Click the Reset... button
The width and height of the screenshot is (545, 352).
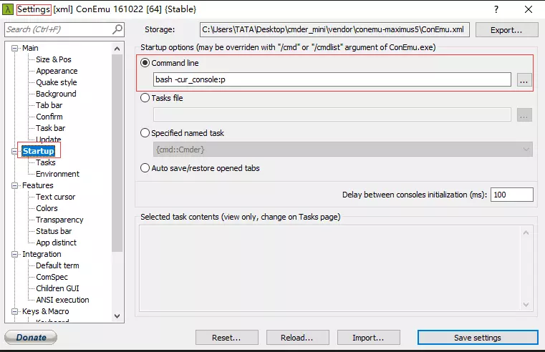click(x=226, y=338)
